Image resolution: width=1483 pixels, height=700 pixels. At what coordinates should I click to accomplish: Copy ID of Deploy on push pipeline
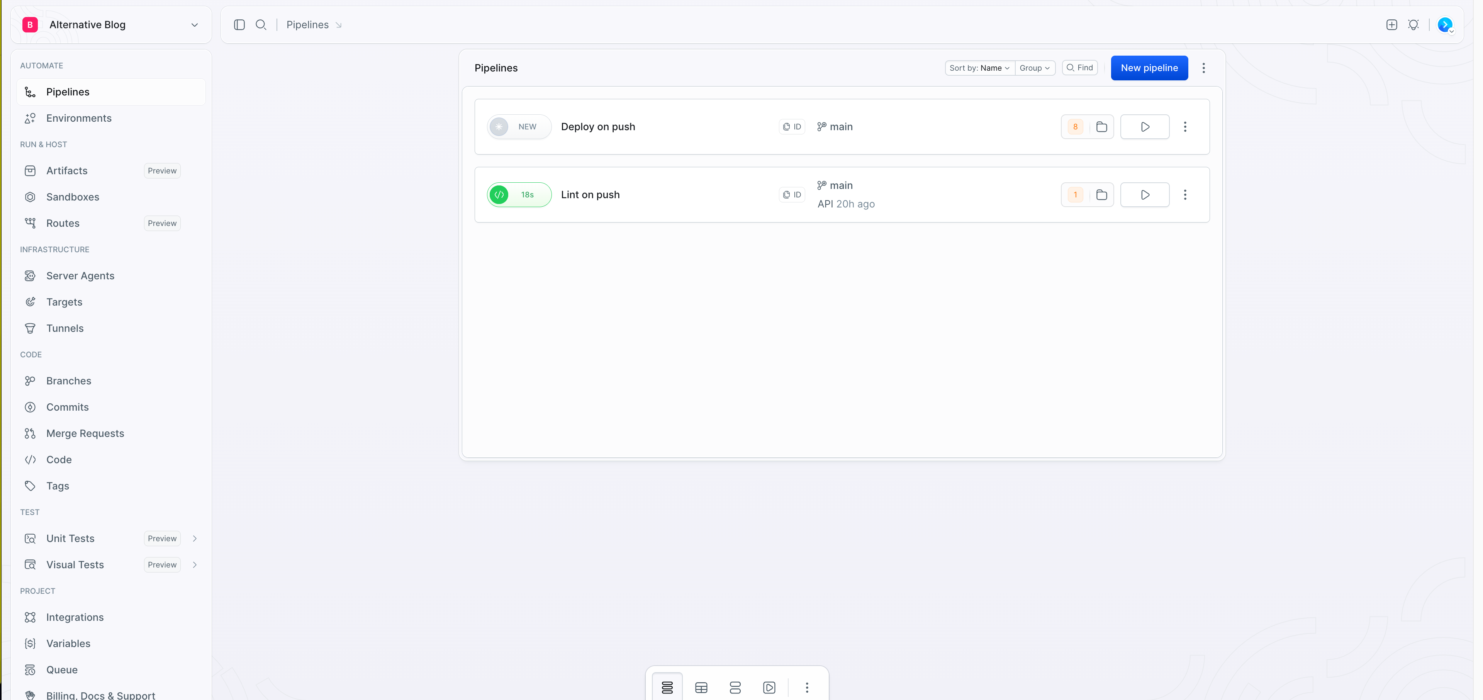click(x=792, y=127)
